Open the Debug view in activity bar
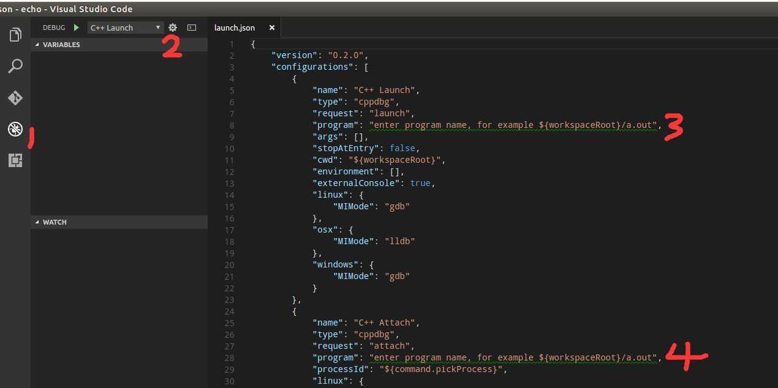The width and height of the screenshot is (778, 388). coord(15,129)
